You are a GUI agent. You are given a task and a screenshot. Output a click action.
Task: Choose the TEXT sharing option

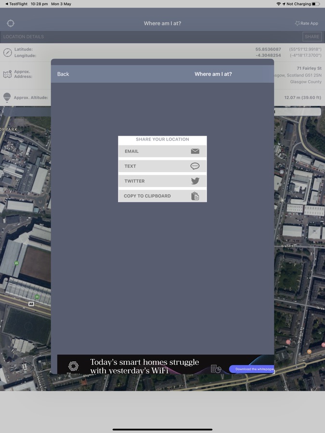tap(130, 166)
